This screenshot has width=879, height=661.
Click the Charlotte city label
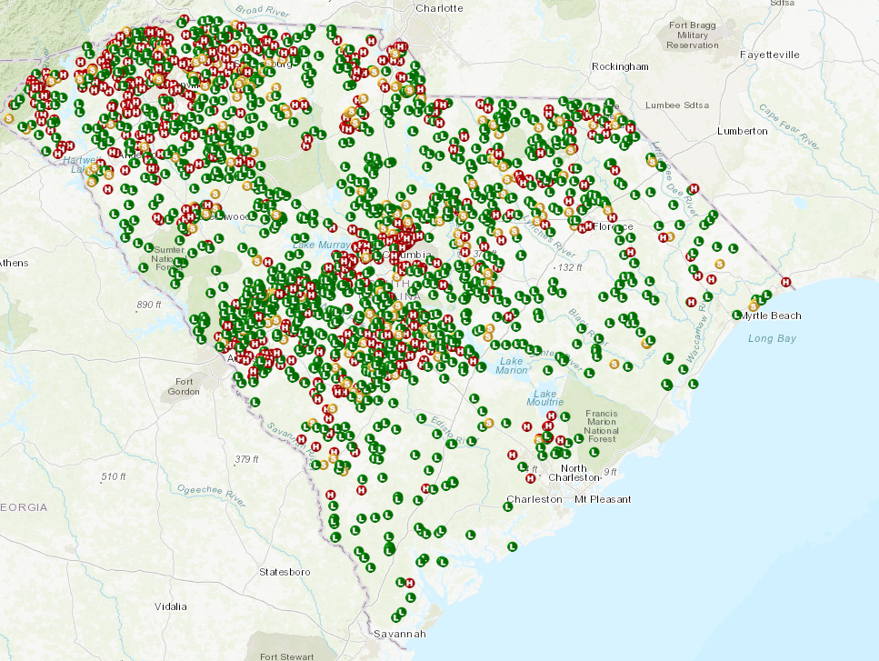pyautogui.click(x=439, y=8)
